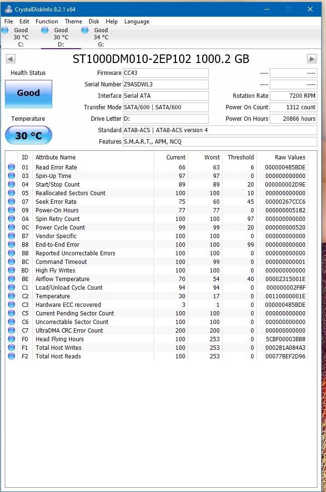The height and width of the screenshot is (492, 326).
Task: Open the Disk menu
Action: click(x=94, y=21)
